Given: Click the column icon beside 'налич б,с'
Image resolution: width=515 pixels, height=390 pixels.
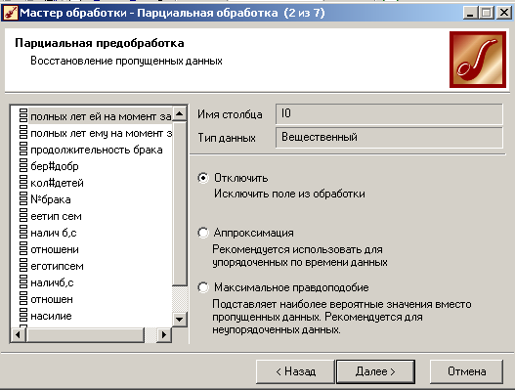Looking at the screenshot, I should click(x=23, y=233).
